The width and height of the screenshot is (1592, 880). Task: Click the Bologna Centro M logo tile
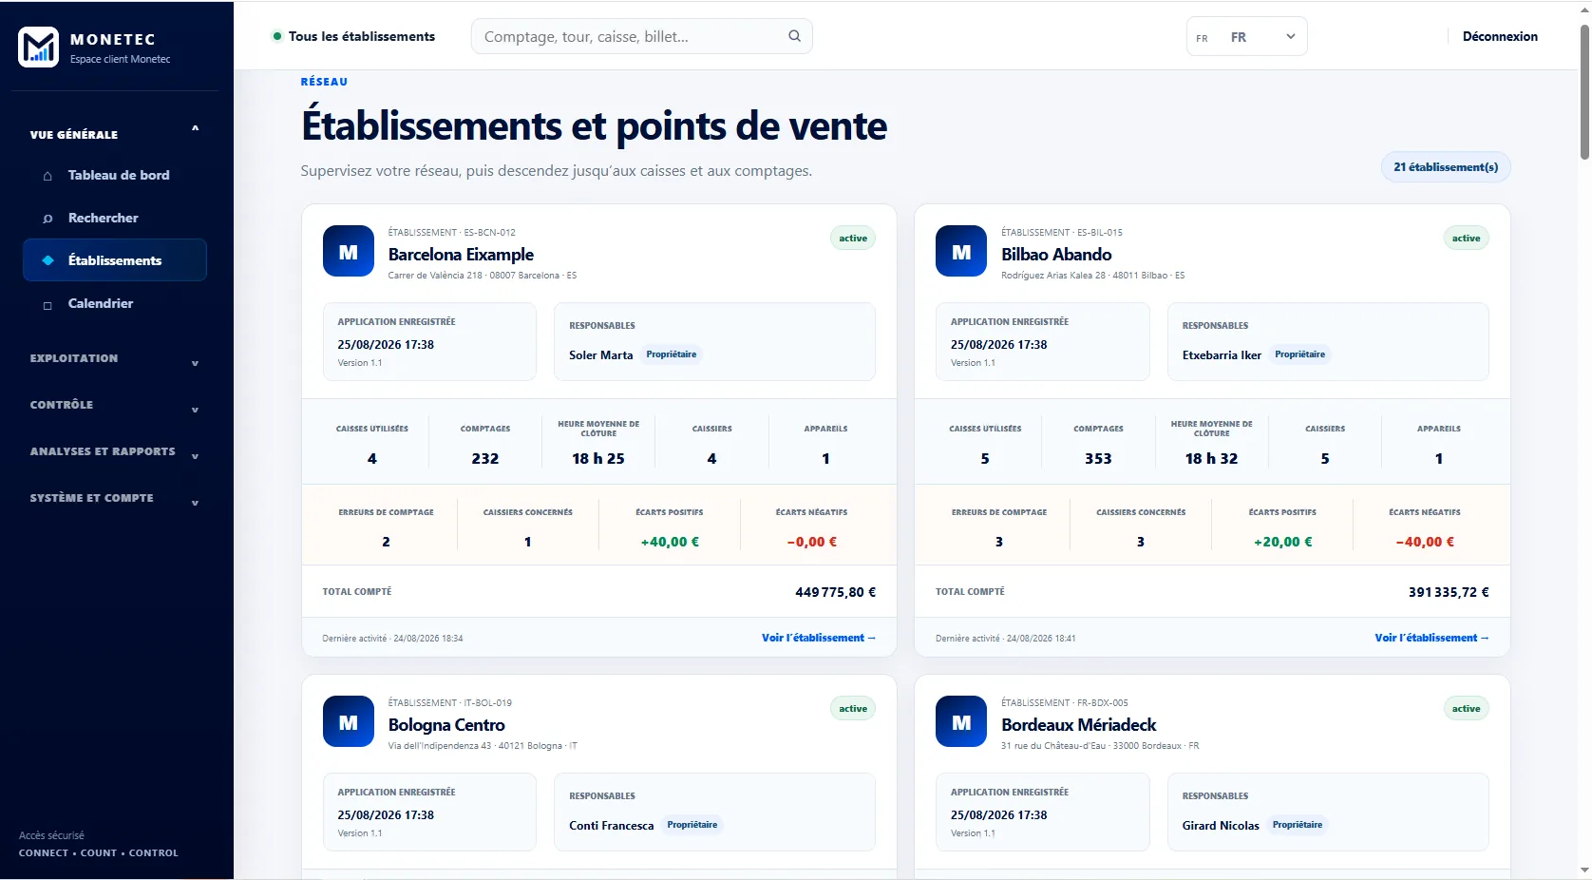349,721
